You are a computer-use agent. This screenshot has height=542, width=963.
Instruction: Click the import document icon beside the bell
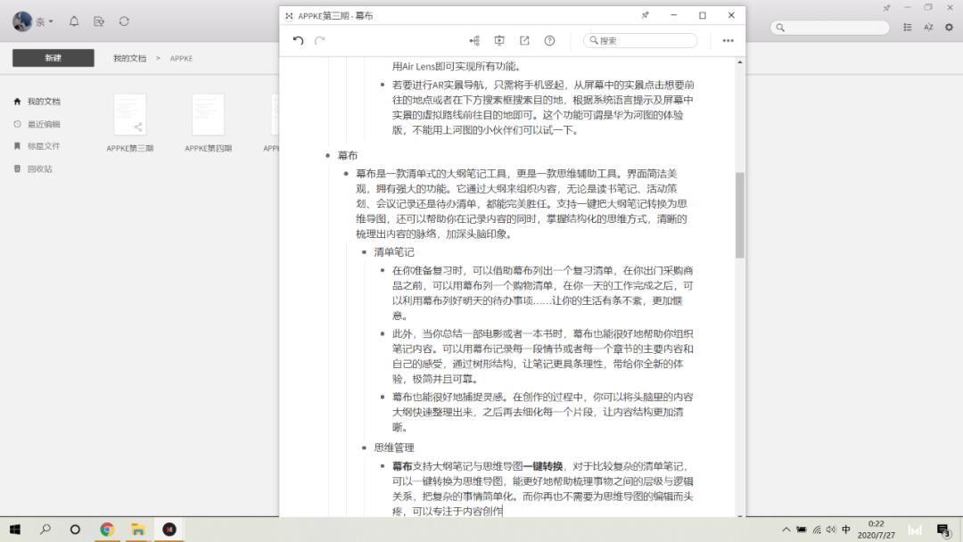[98, 21]
